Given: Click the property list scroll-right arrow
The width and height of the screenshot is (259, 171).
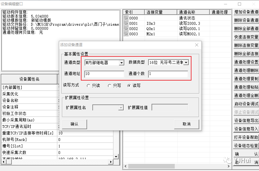Looking at the screenshot, I should point(111,162).
